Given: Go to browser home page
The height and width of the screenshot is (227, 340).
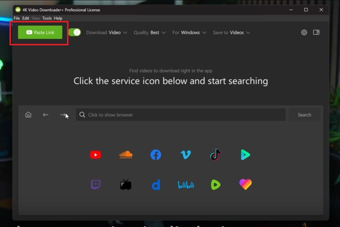Looking at the screenshot, I should 28,115.
